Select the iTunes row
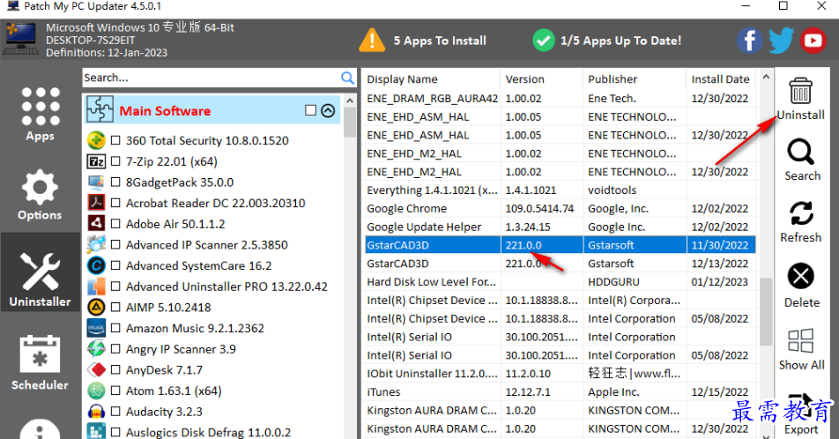This screenshot has width=839, height=439. click(561, 391)
